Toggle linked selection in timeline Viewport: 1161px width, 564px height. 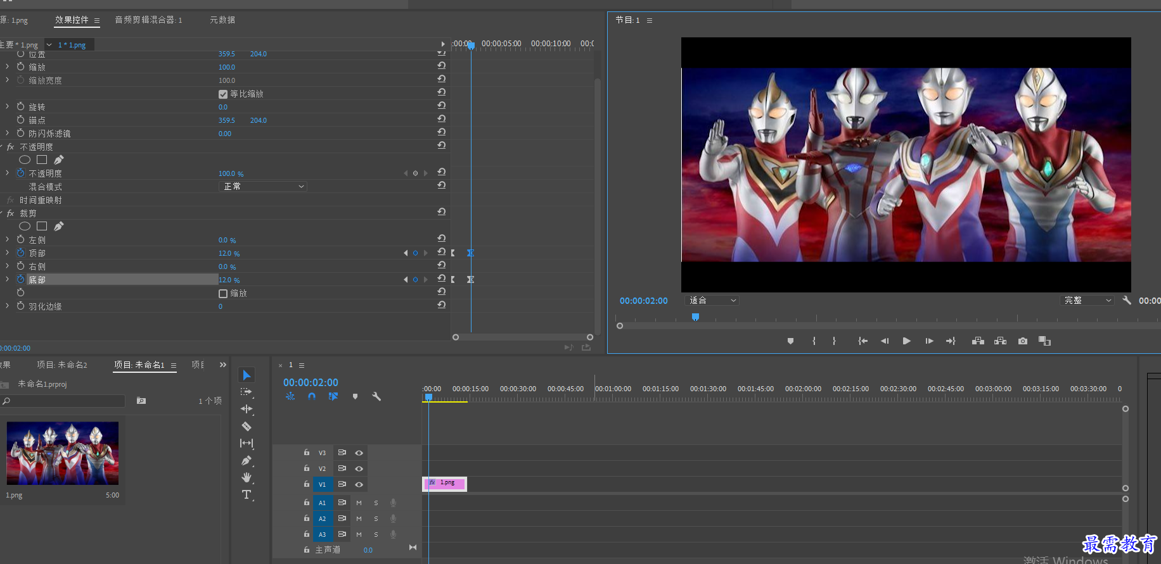click(x=333, y=396)
